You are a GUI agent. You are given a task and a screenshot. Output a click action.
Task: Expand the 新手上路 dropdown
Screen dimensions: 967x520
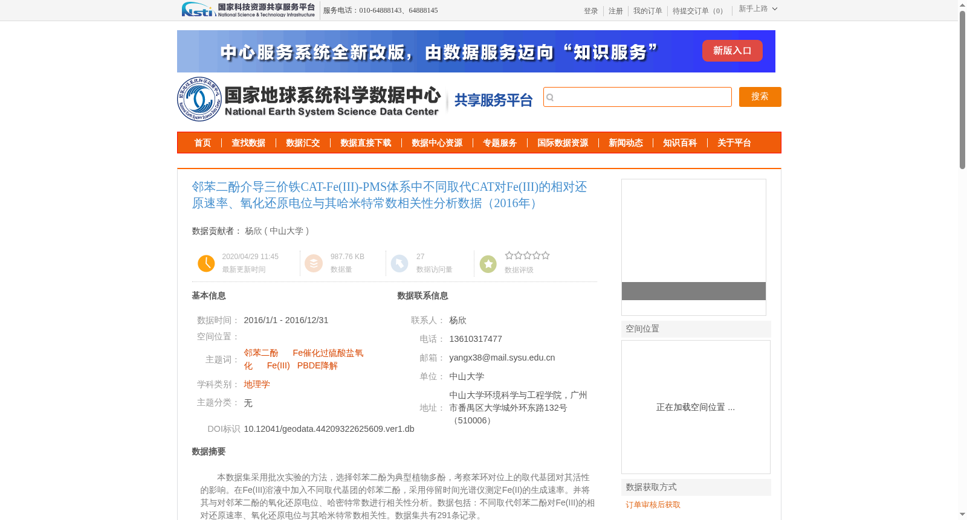[x=758, y=9]
